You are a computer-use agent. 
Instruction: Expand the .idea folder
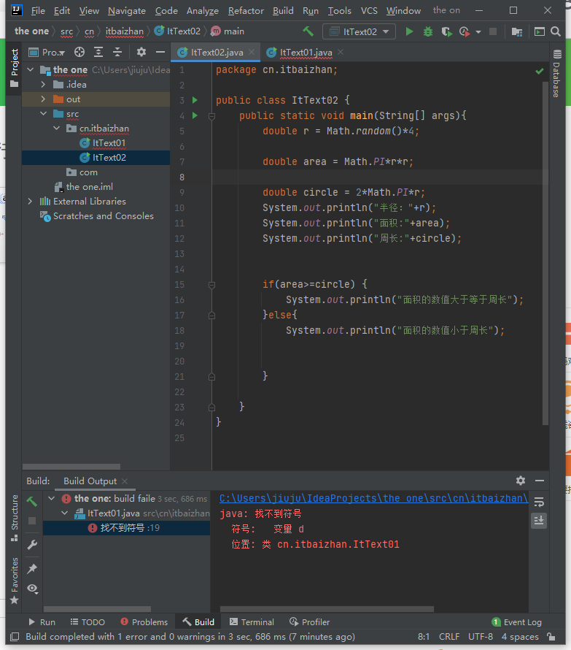coord(43,84)
